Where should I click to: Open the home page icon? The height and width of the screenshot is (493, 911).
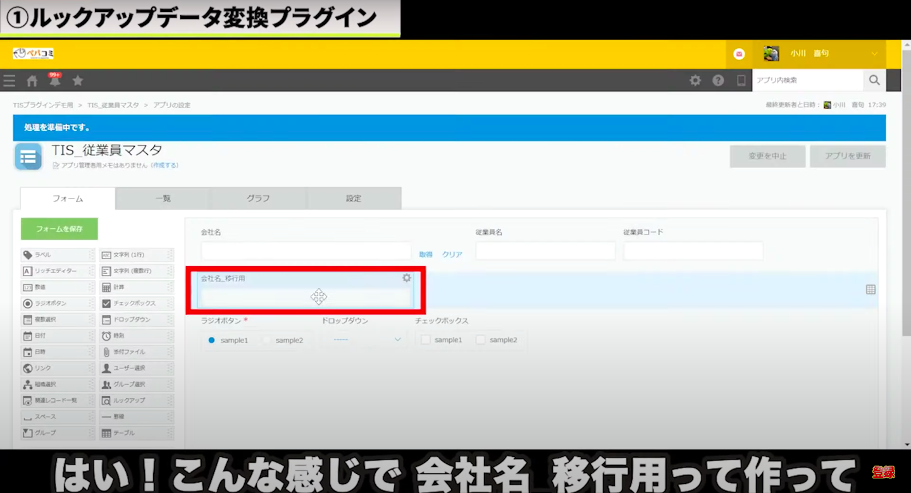click(x=32, y=81)
